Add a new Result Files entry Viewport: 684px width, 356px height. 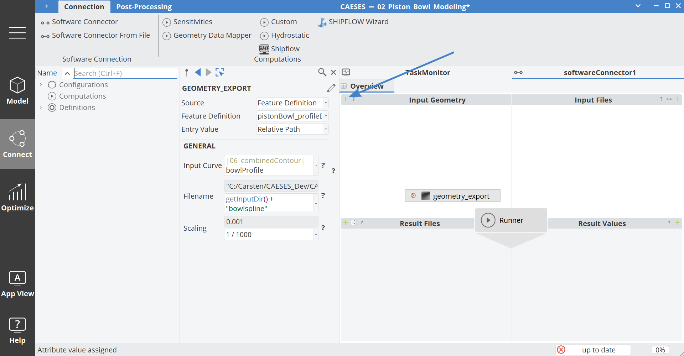(x=346, y=222)
